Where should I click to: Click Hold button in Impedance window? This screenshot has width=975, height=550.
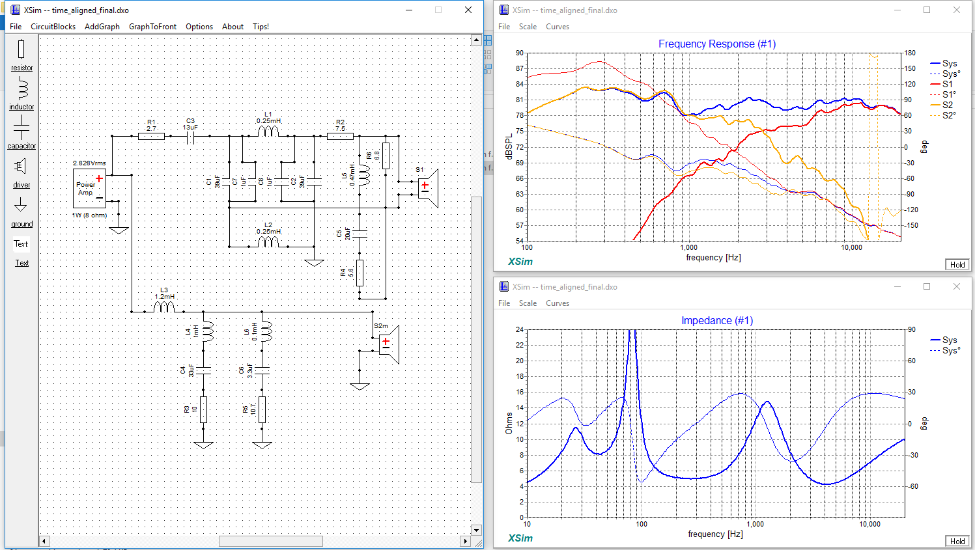pyautogui.click(x=957, y=541)
